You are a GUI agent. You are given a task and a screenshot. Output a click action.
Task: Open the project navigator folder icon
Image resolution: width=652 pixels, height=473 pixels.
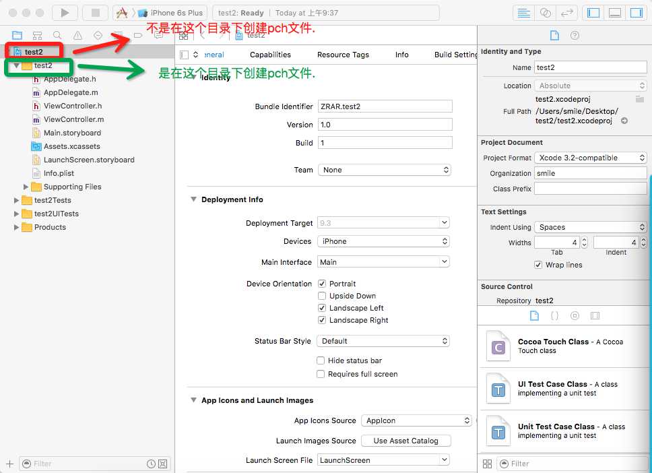(17, 35)
